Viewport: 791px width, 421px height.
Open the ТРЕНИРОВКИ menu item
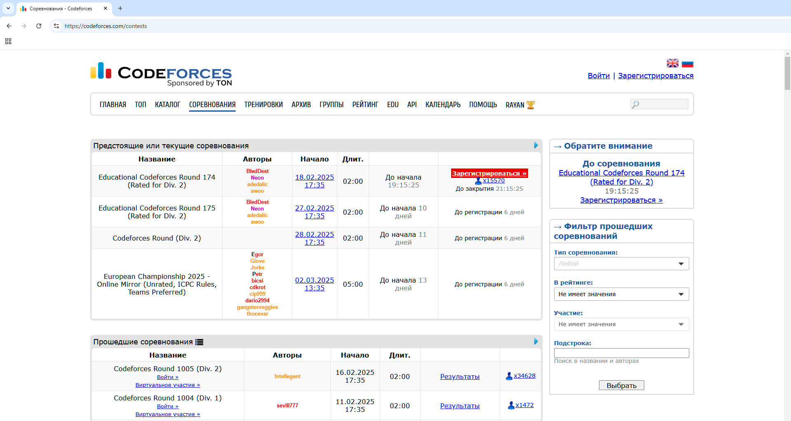(263, 105)
